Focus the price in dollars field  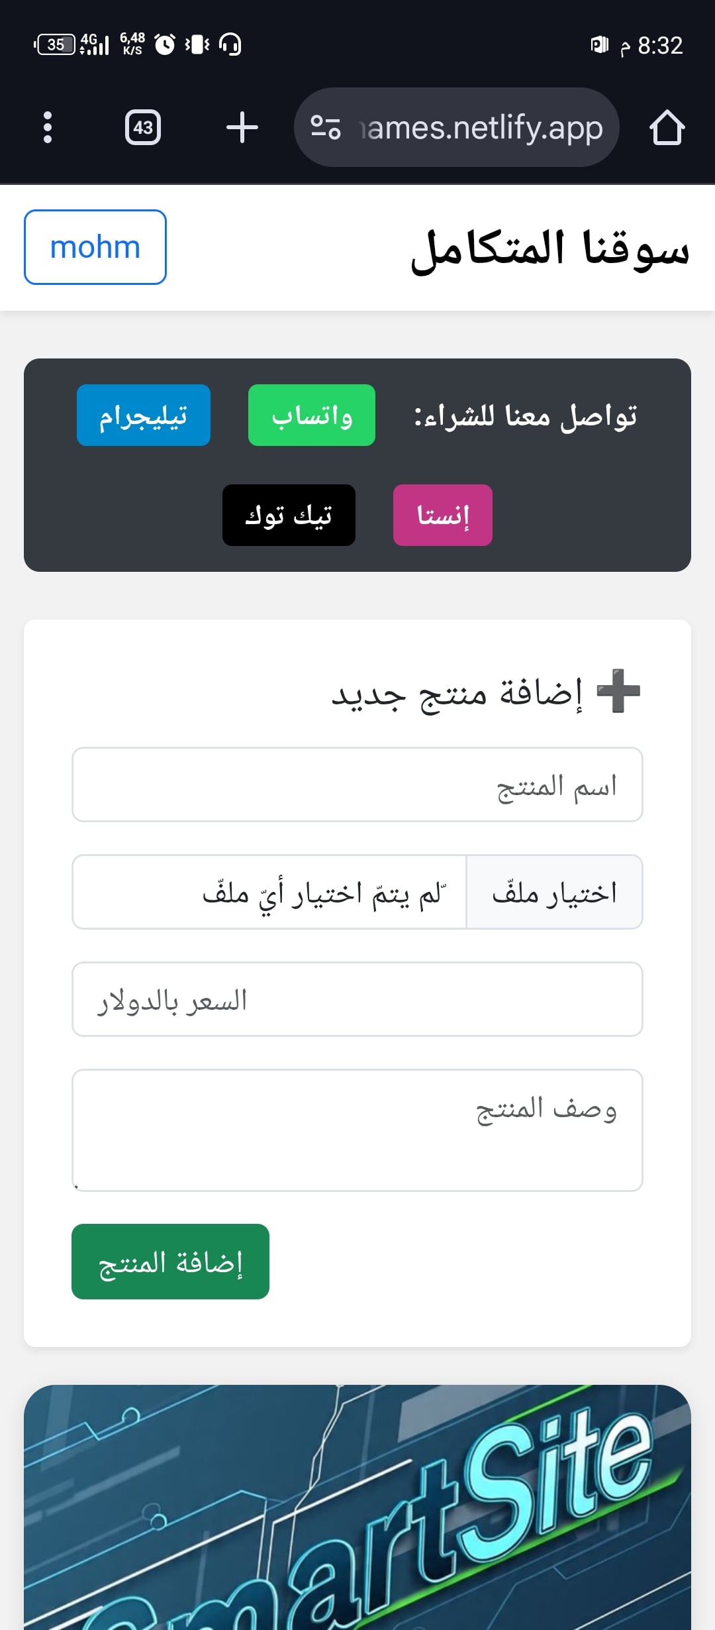tap(358, 999)
